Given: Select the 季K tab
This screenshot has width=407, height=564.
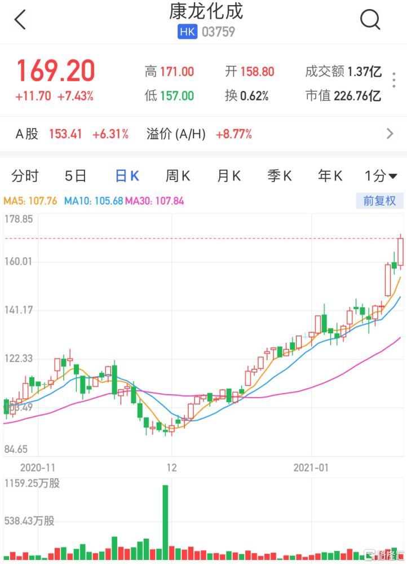Looking at the screenshot, I should (280, 176).
